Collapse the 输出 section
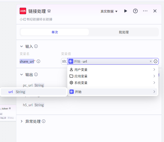The image size is (164, 142). coord(22,75)
